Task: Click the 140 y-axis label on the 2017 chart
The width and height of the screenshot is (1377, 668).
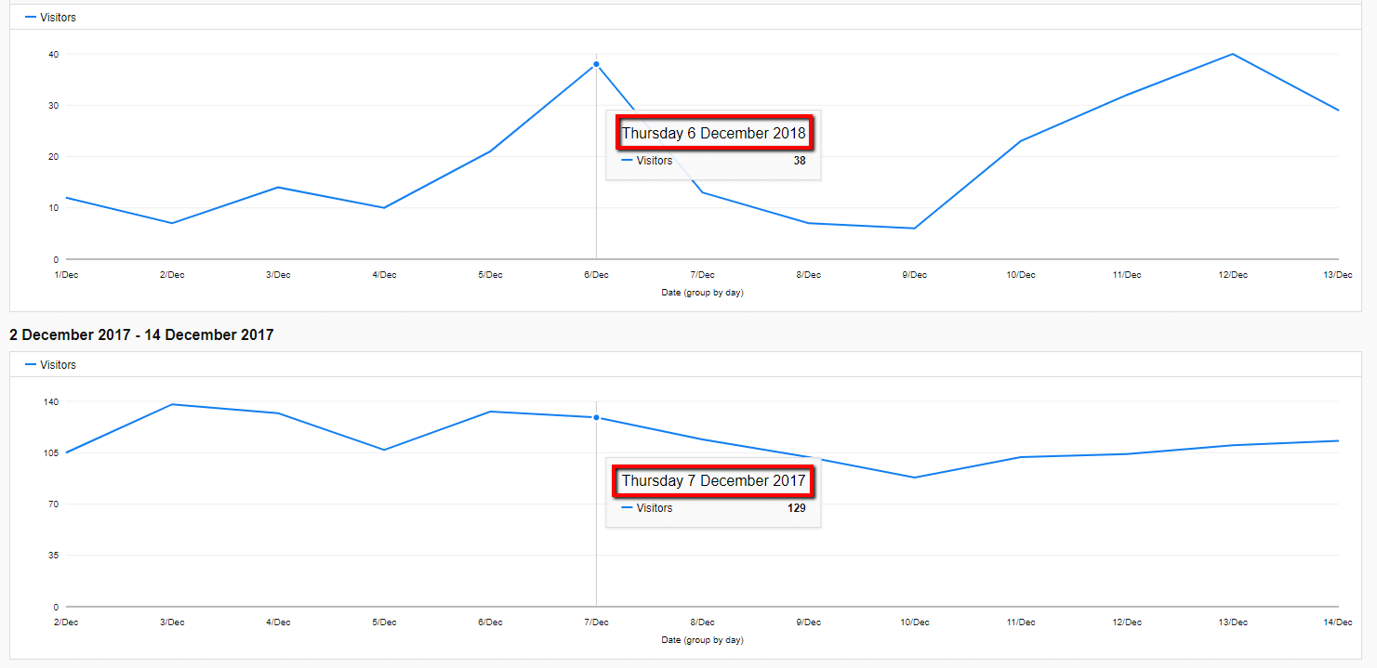Action: [50, 401]
